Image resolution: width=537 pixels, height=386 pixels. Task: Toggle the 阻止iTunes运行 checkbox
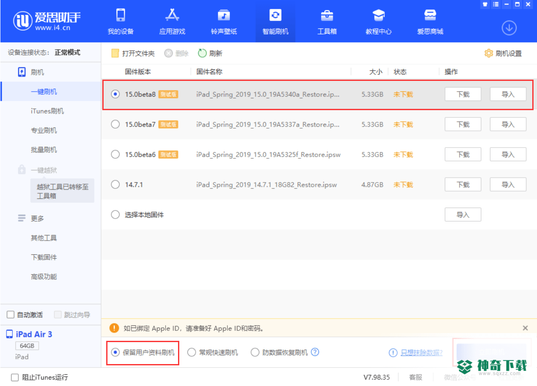(x=15, y=377)
